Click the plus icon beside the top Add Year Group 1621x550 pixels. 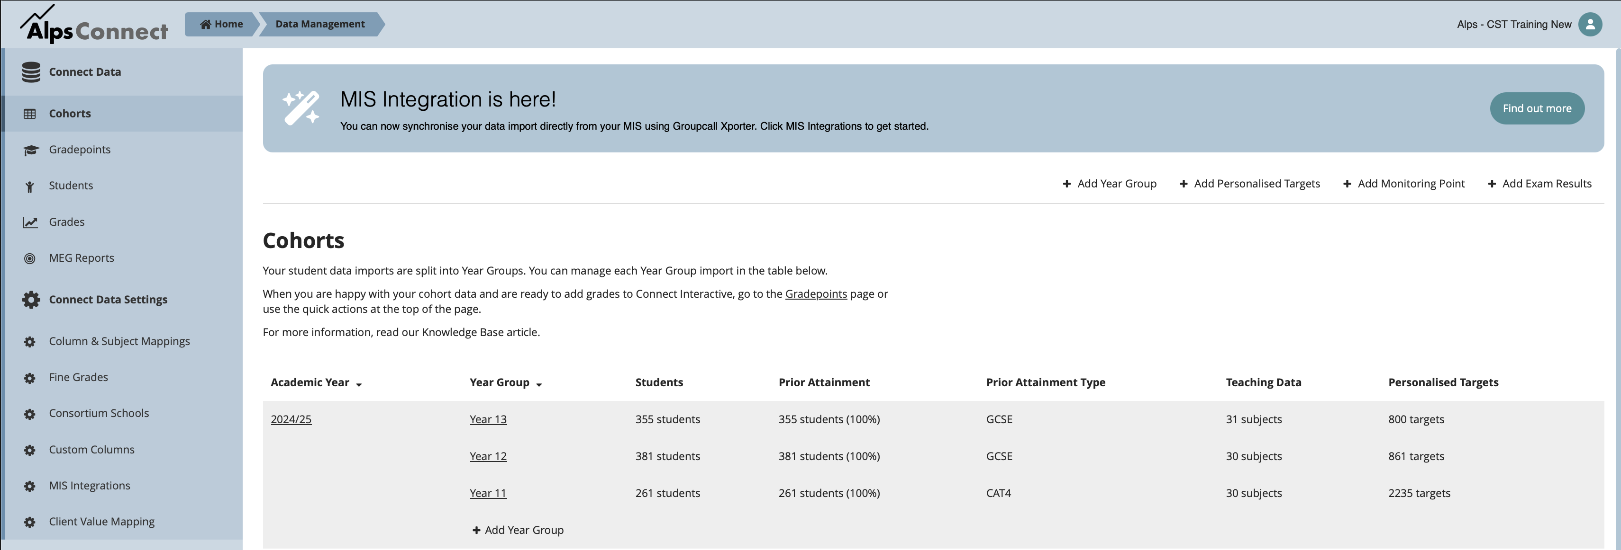coord(1066,184)
